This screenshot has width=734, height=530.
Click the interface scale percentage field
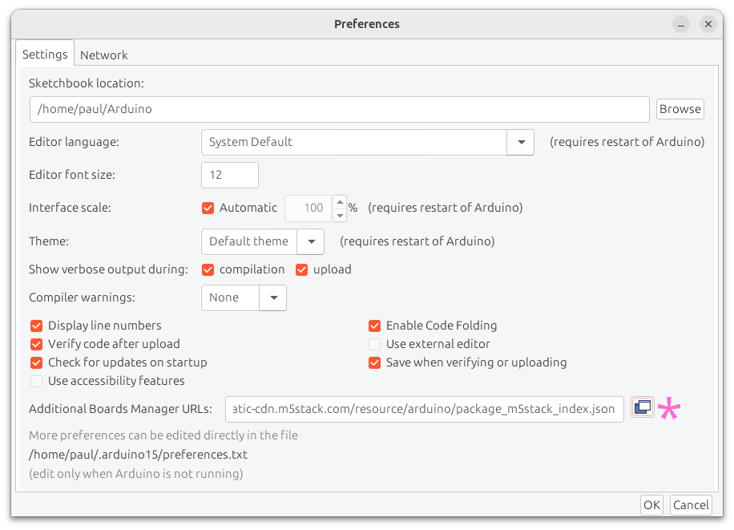309,208
